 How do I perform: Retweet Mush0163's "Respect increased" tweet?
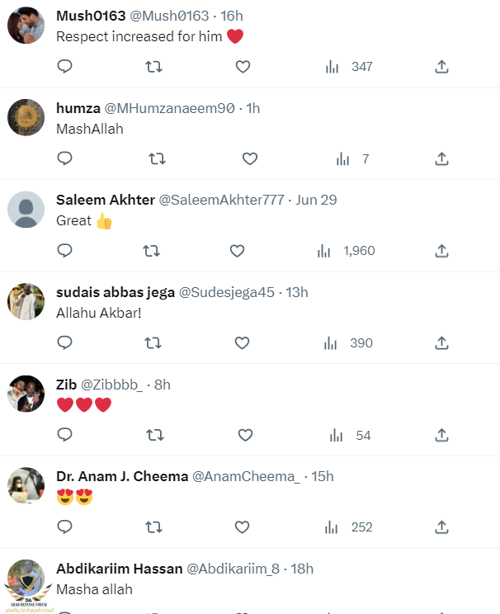153,67
